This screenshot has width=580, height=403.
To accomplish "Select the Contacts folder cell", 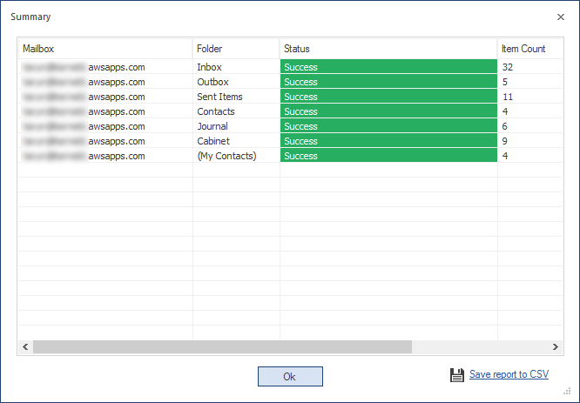I will point(236,111).
